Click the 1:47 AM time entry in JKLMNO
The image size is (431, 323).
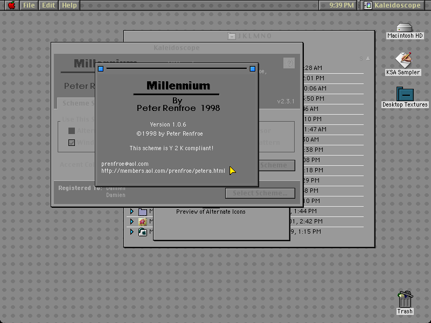(315, 129)
